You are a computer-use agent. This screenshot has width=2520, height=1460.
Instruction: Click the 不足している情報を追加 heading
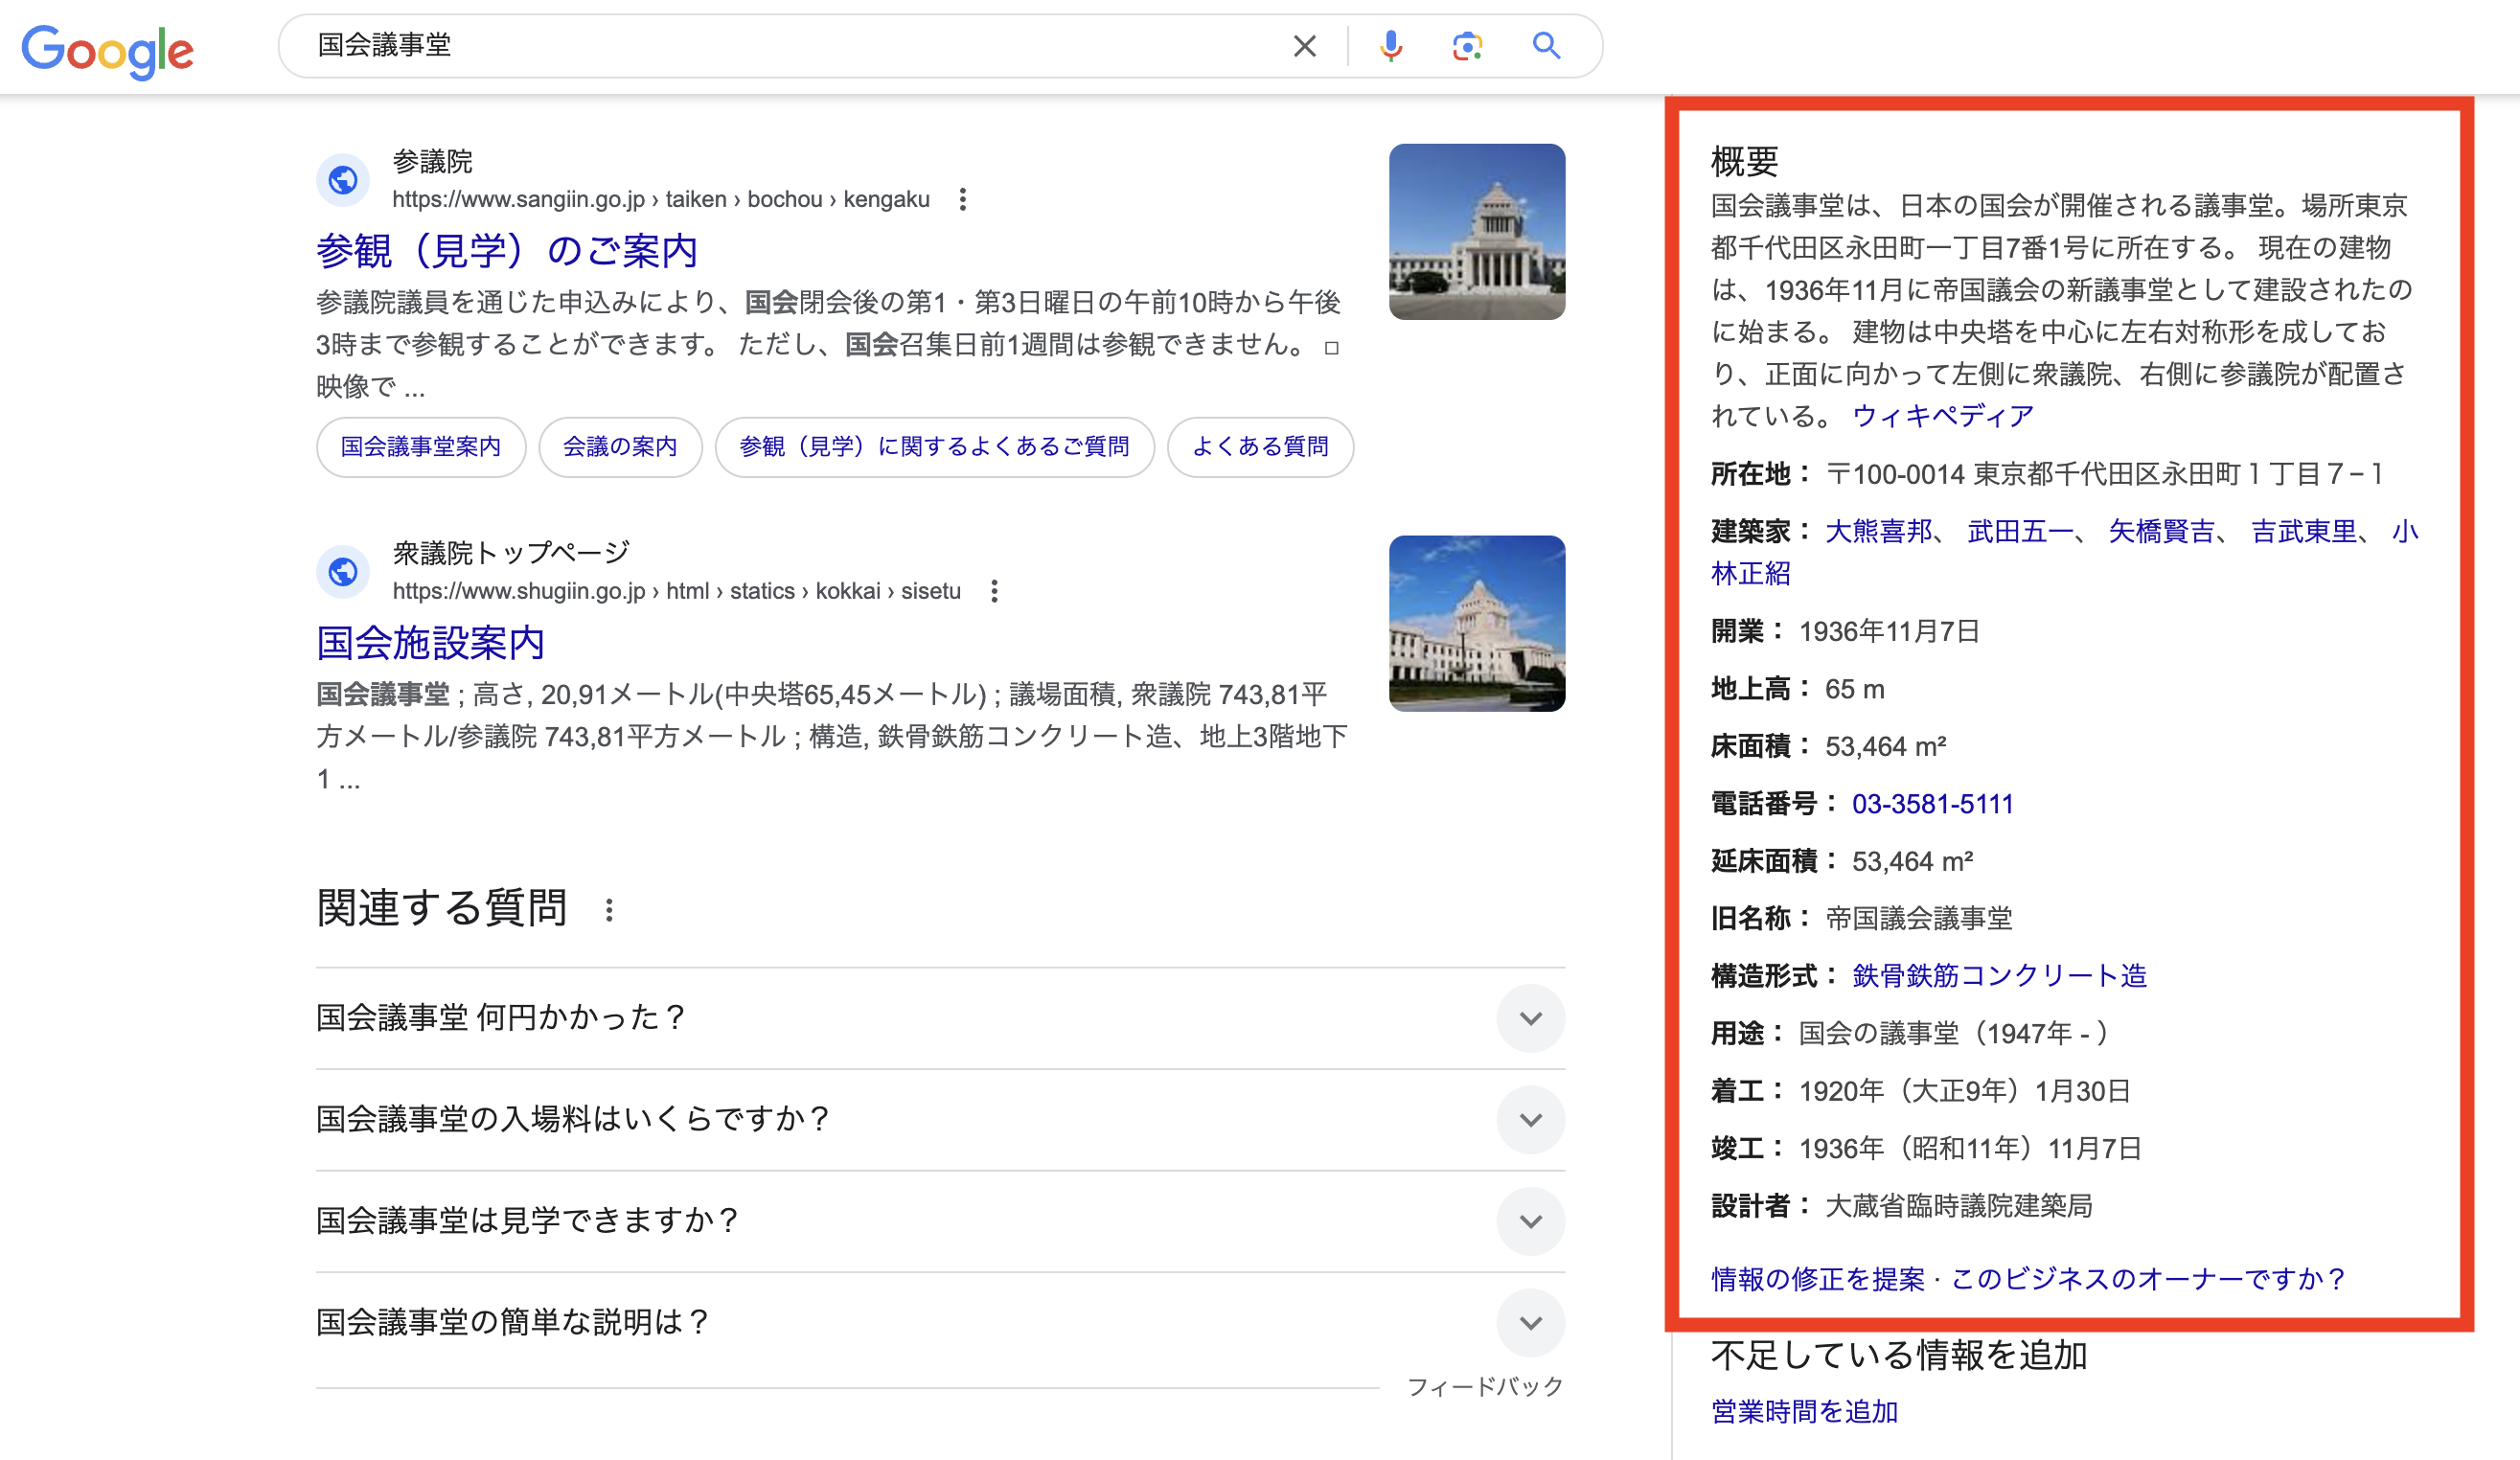pyautogui.click(x=1898, y=1355)
